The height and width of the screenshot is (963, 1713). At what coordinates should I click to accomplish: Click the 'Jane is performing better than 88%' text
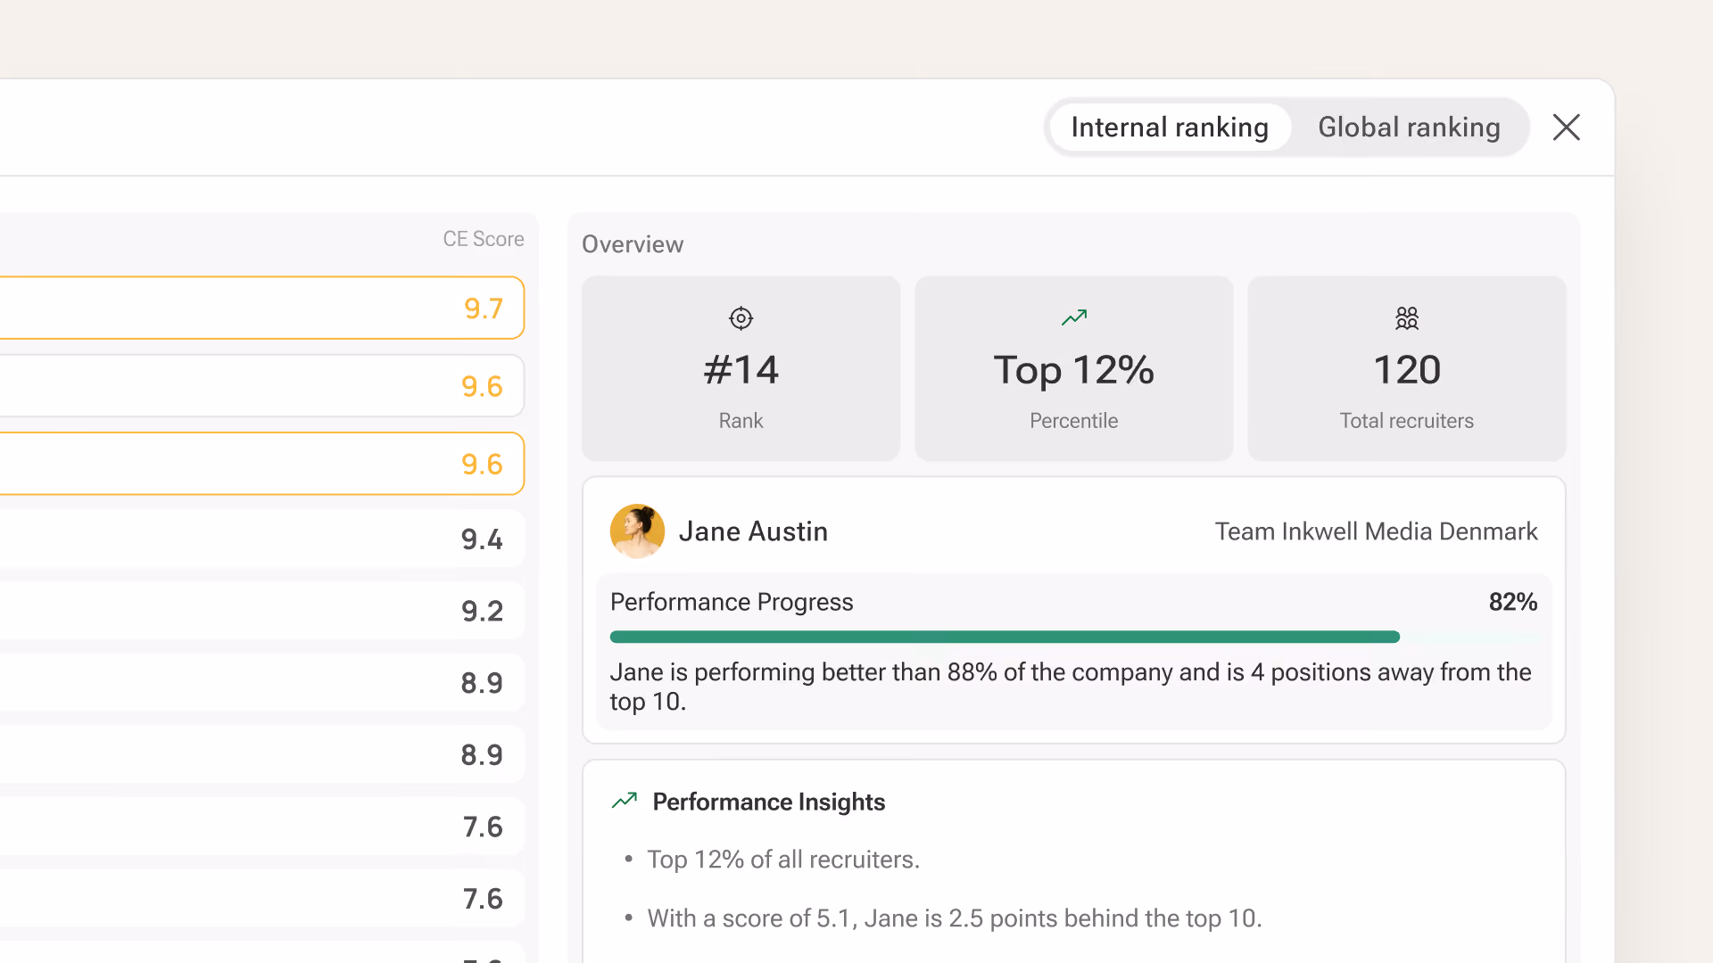(x=1071, y=687)
